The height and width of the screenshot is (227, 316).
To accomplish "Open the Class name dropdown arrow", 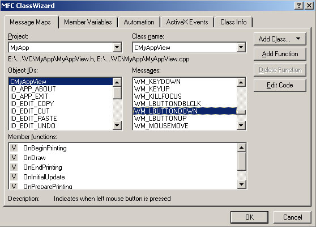I will click(241, 48).
